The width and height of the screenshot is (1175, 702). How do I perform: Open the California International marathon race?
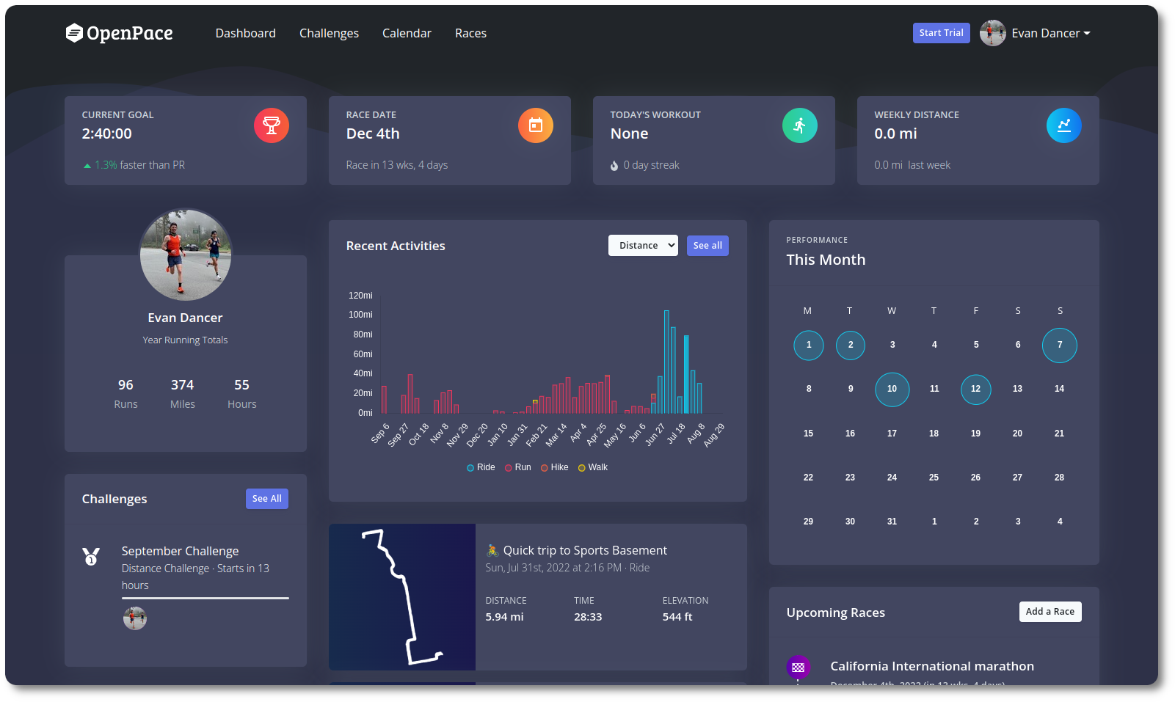click(932, 666)
